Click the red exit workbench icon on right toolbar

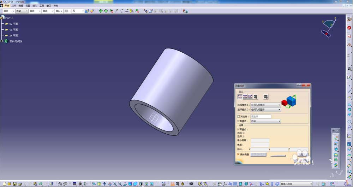click(x=349, y=28)
